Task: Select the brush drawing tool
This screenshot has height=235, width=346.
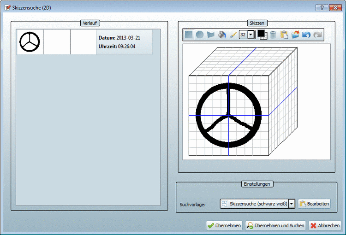Action: click(233, 35)
